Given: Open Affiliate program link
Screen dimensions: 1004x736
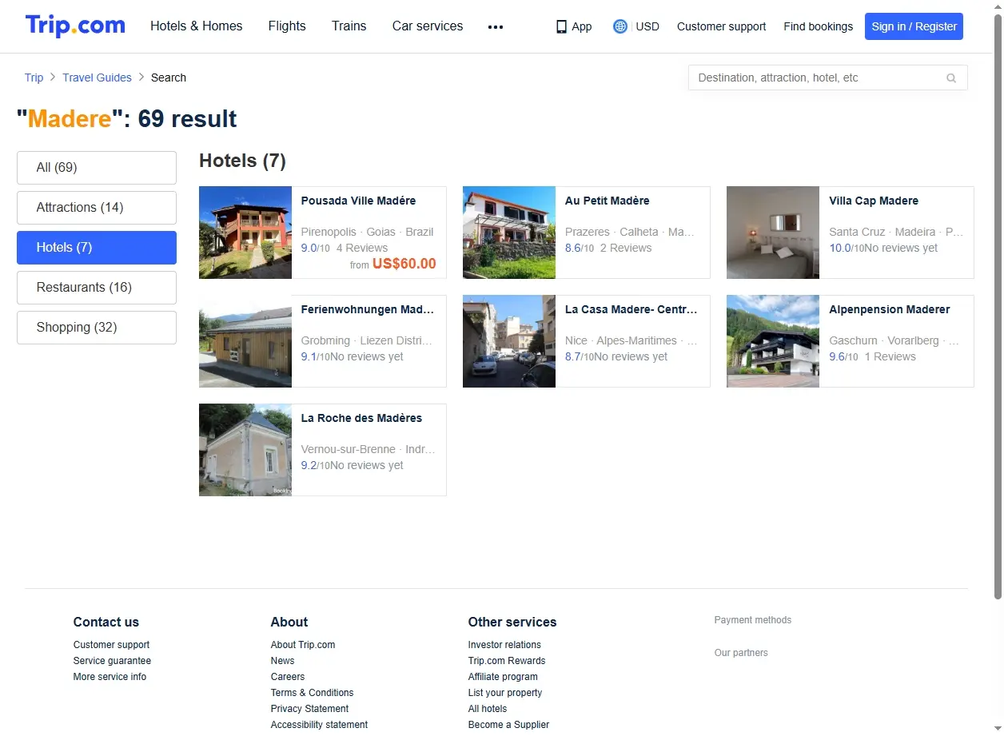Looking at the screenshot, I should point(503,677).
